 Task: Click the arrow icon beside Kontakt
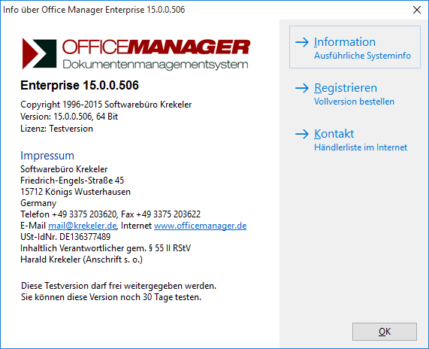[x=302, y=134]
